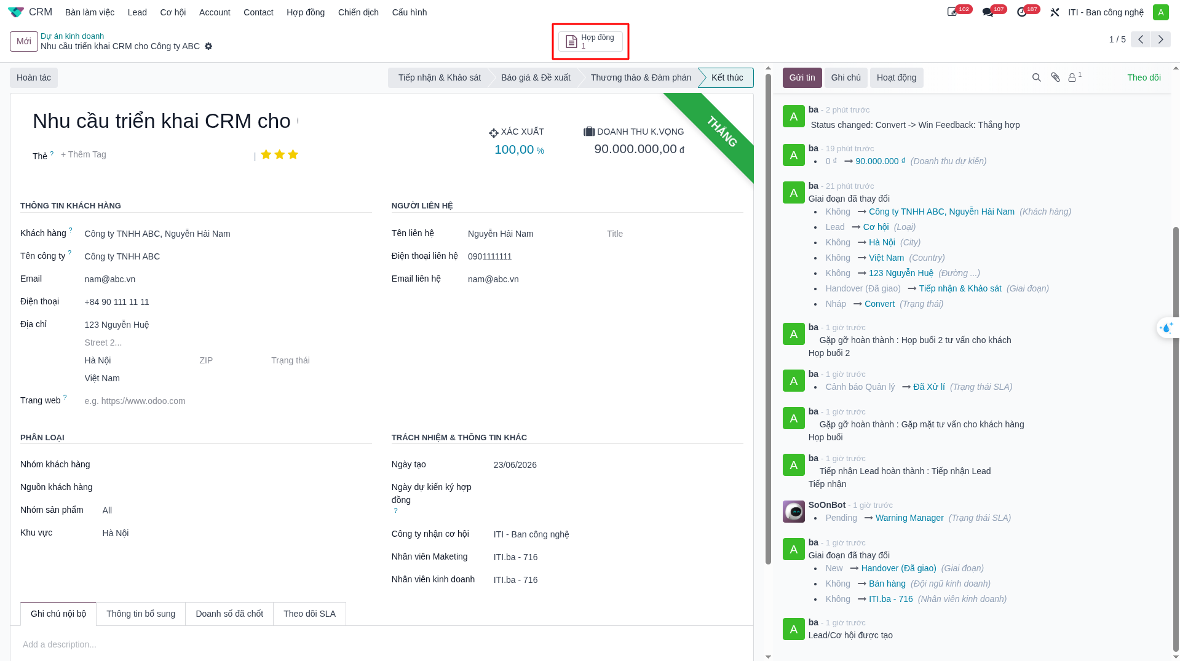Image resolution: width=1180 pixels, height=661 pixels.
Task: Set priority to third star
Action: [x=293, y=154]
